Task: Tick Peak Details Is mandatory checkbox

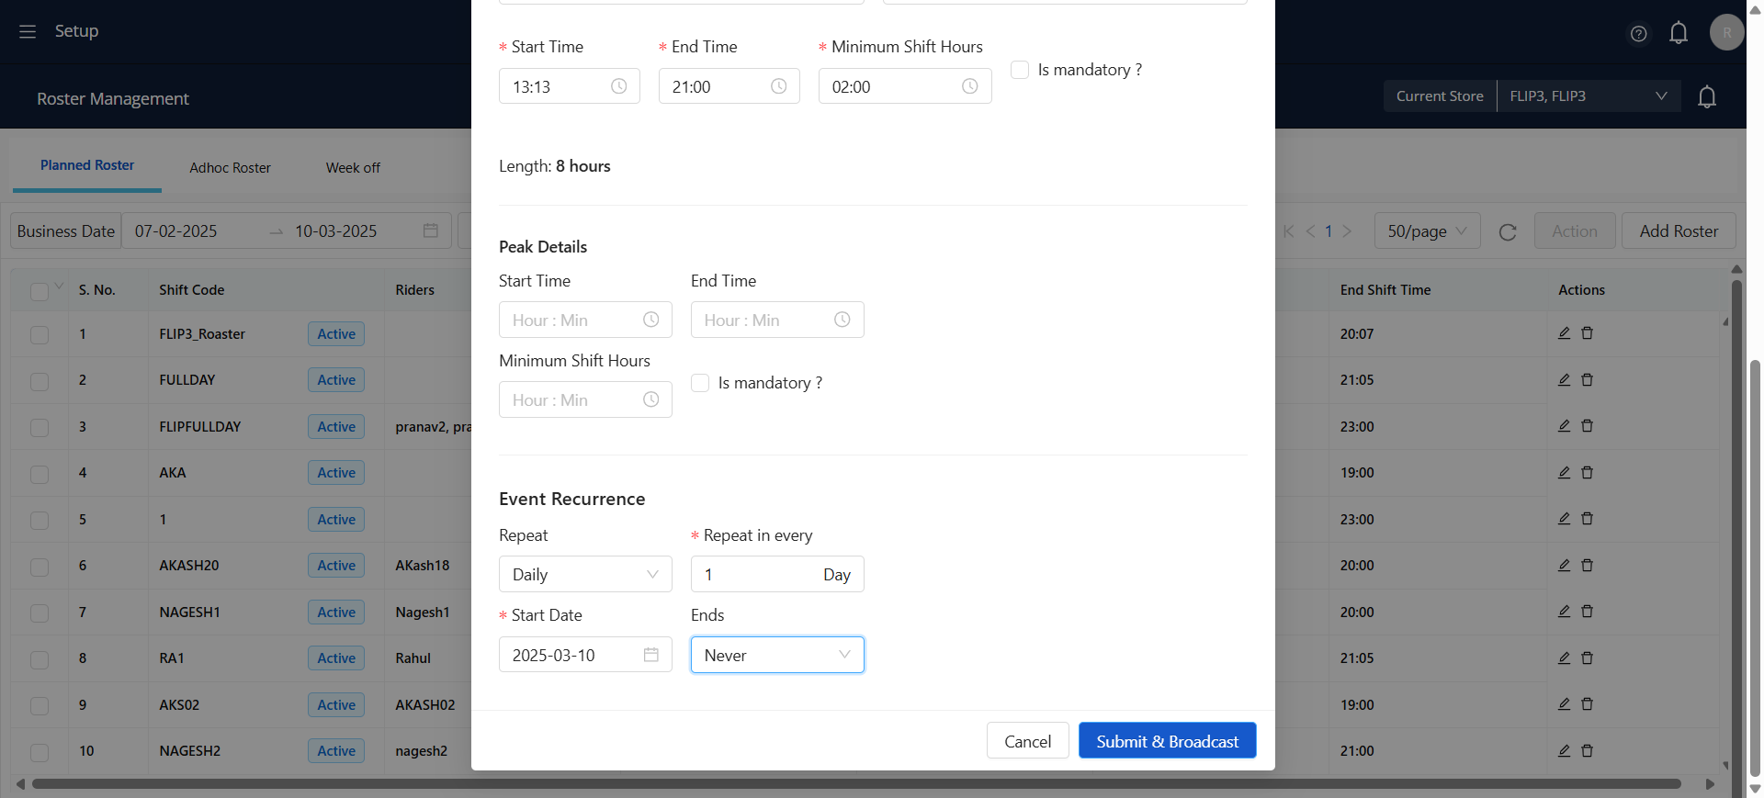Action: point(700,383)
